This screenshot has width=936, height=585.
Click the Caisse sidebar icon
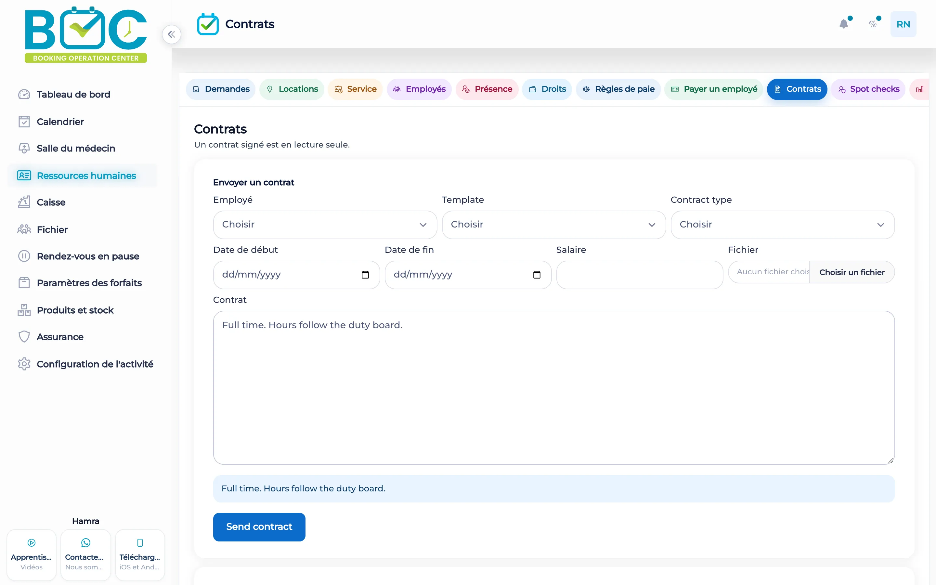[x=24, y=202]
